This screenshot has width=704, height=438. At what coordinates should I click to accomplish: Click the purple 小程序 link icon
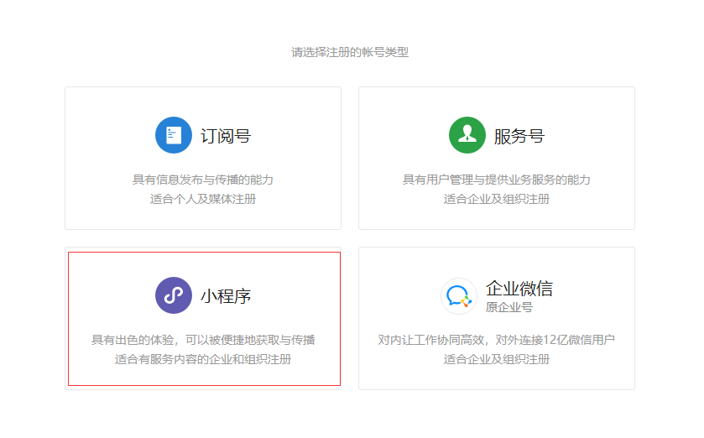174,295
